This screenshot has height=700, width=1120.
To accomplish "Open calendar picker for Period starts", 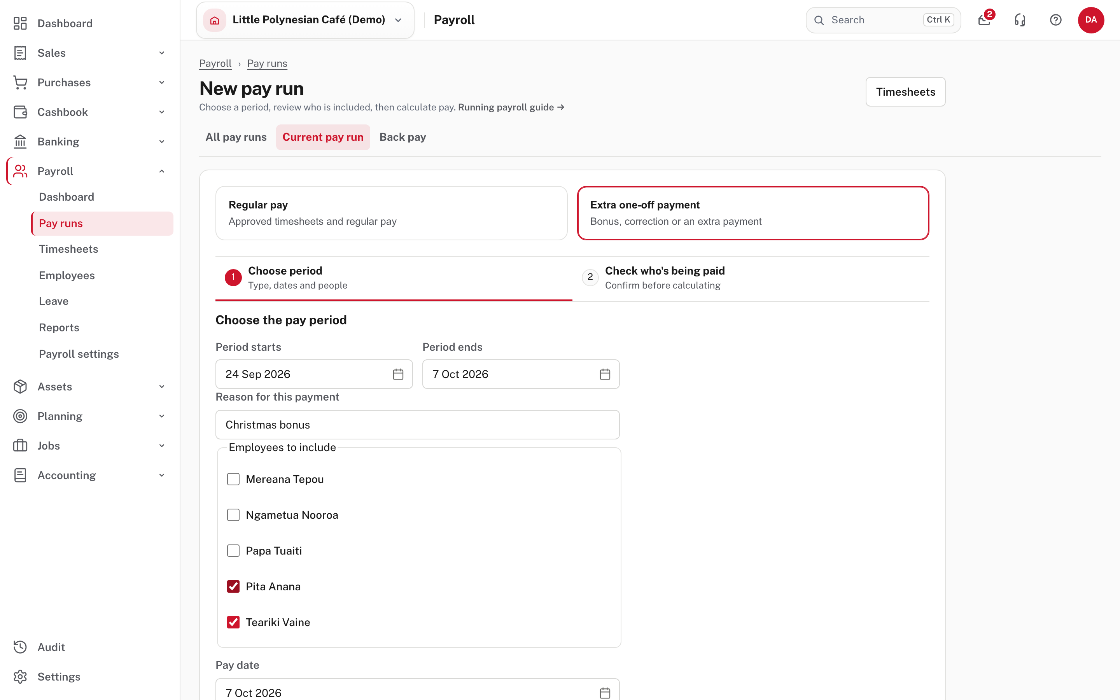I will (x=398, y=374).
